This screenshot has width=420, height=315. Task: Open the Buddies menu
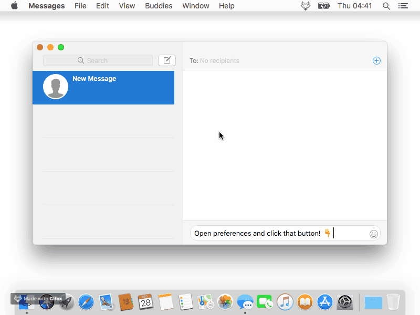click(x=159, y=6)
